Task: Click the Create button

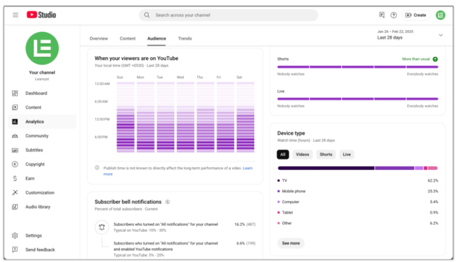Action: click(416, 15)
